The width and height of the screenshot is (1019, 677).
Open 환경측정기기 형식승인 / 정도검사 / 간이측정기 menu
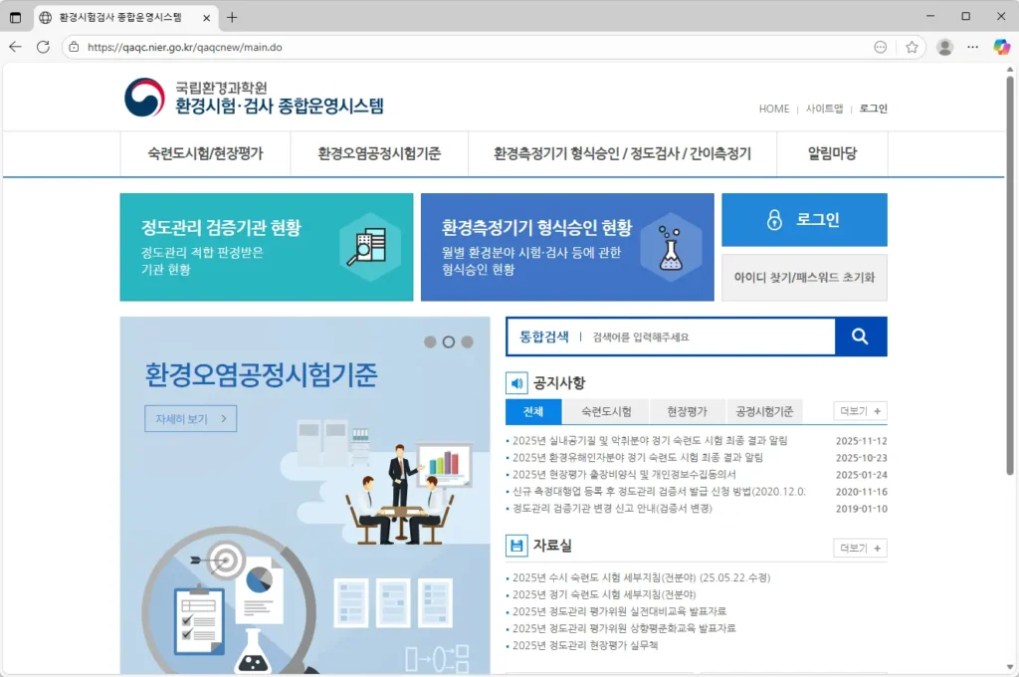coord(622,153)
